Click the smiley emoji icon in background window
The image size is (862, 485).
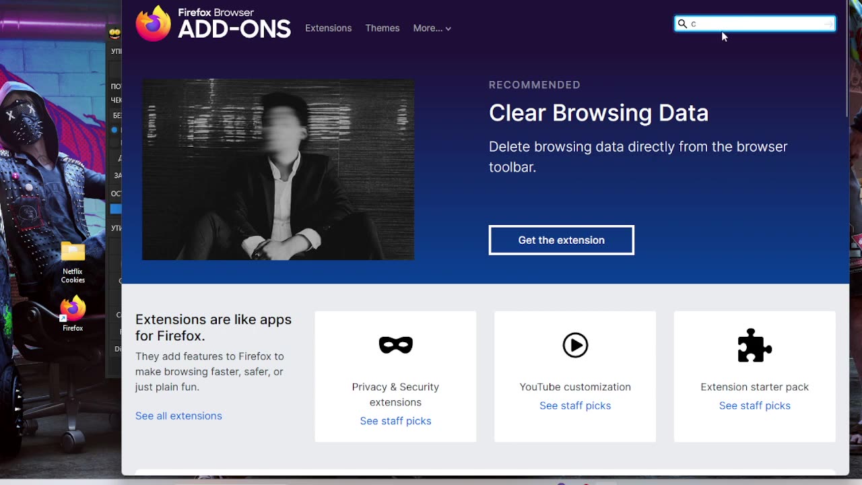pyautogui.click(x=114, y=33)
